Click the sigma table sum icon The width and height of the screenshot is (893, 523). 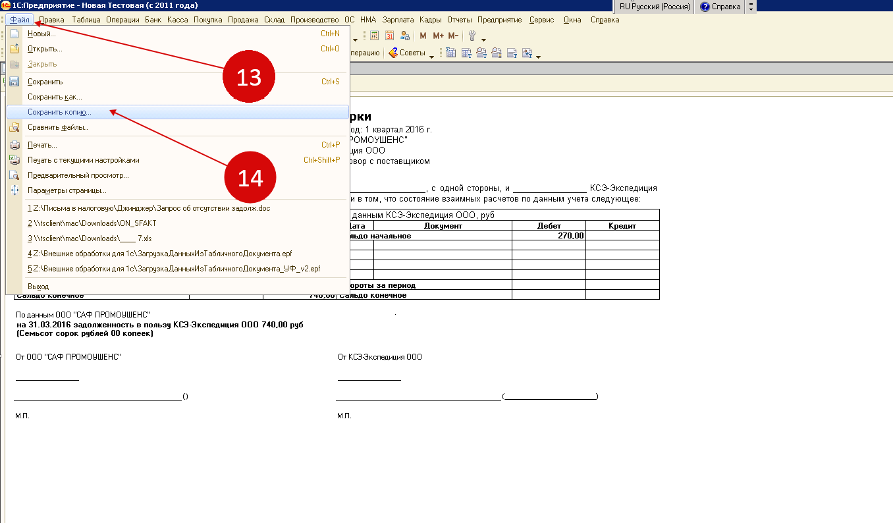pos(451,53)
